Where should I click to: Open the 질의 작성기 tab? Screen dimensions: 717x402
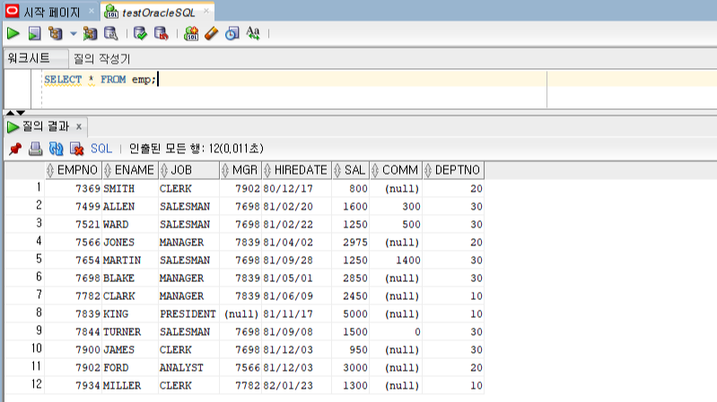[x=102, y=58]
